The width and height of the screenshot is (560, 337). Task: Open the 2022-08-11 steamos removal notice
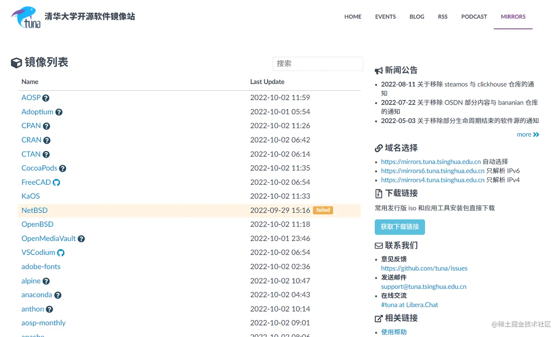tap(457, 89)
